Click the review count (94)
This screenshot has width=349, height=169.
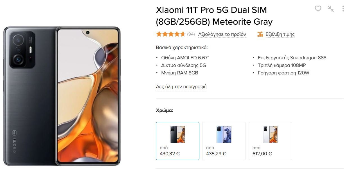[191, 34]
